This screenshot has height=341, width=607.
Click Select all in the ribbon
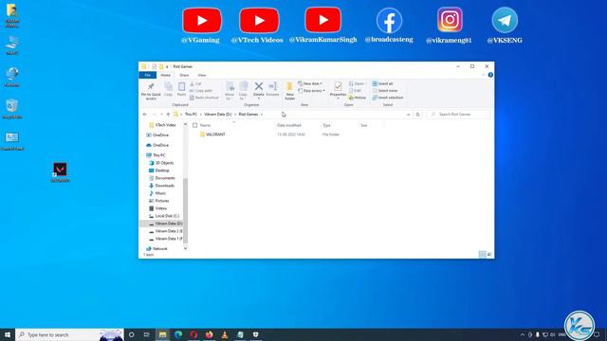382,84
